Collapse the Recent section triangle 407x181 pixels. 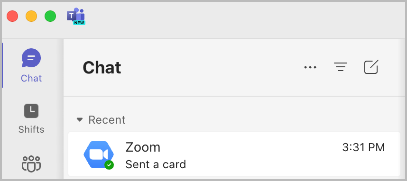tap(80, 120)
